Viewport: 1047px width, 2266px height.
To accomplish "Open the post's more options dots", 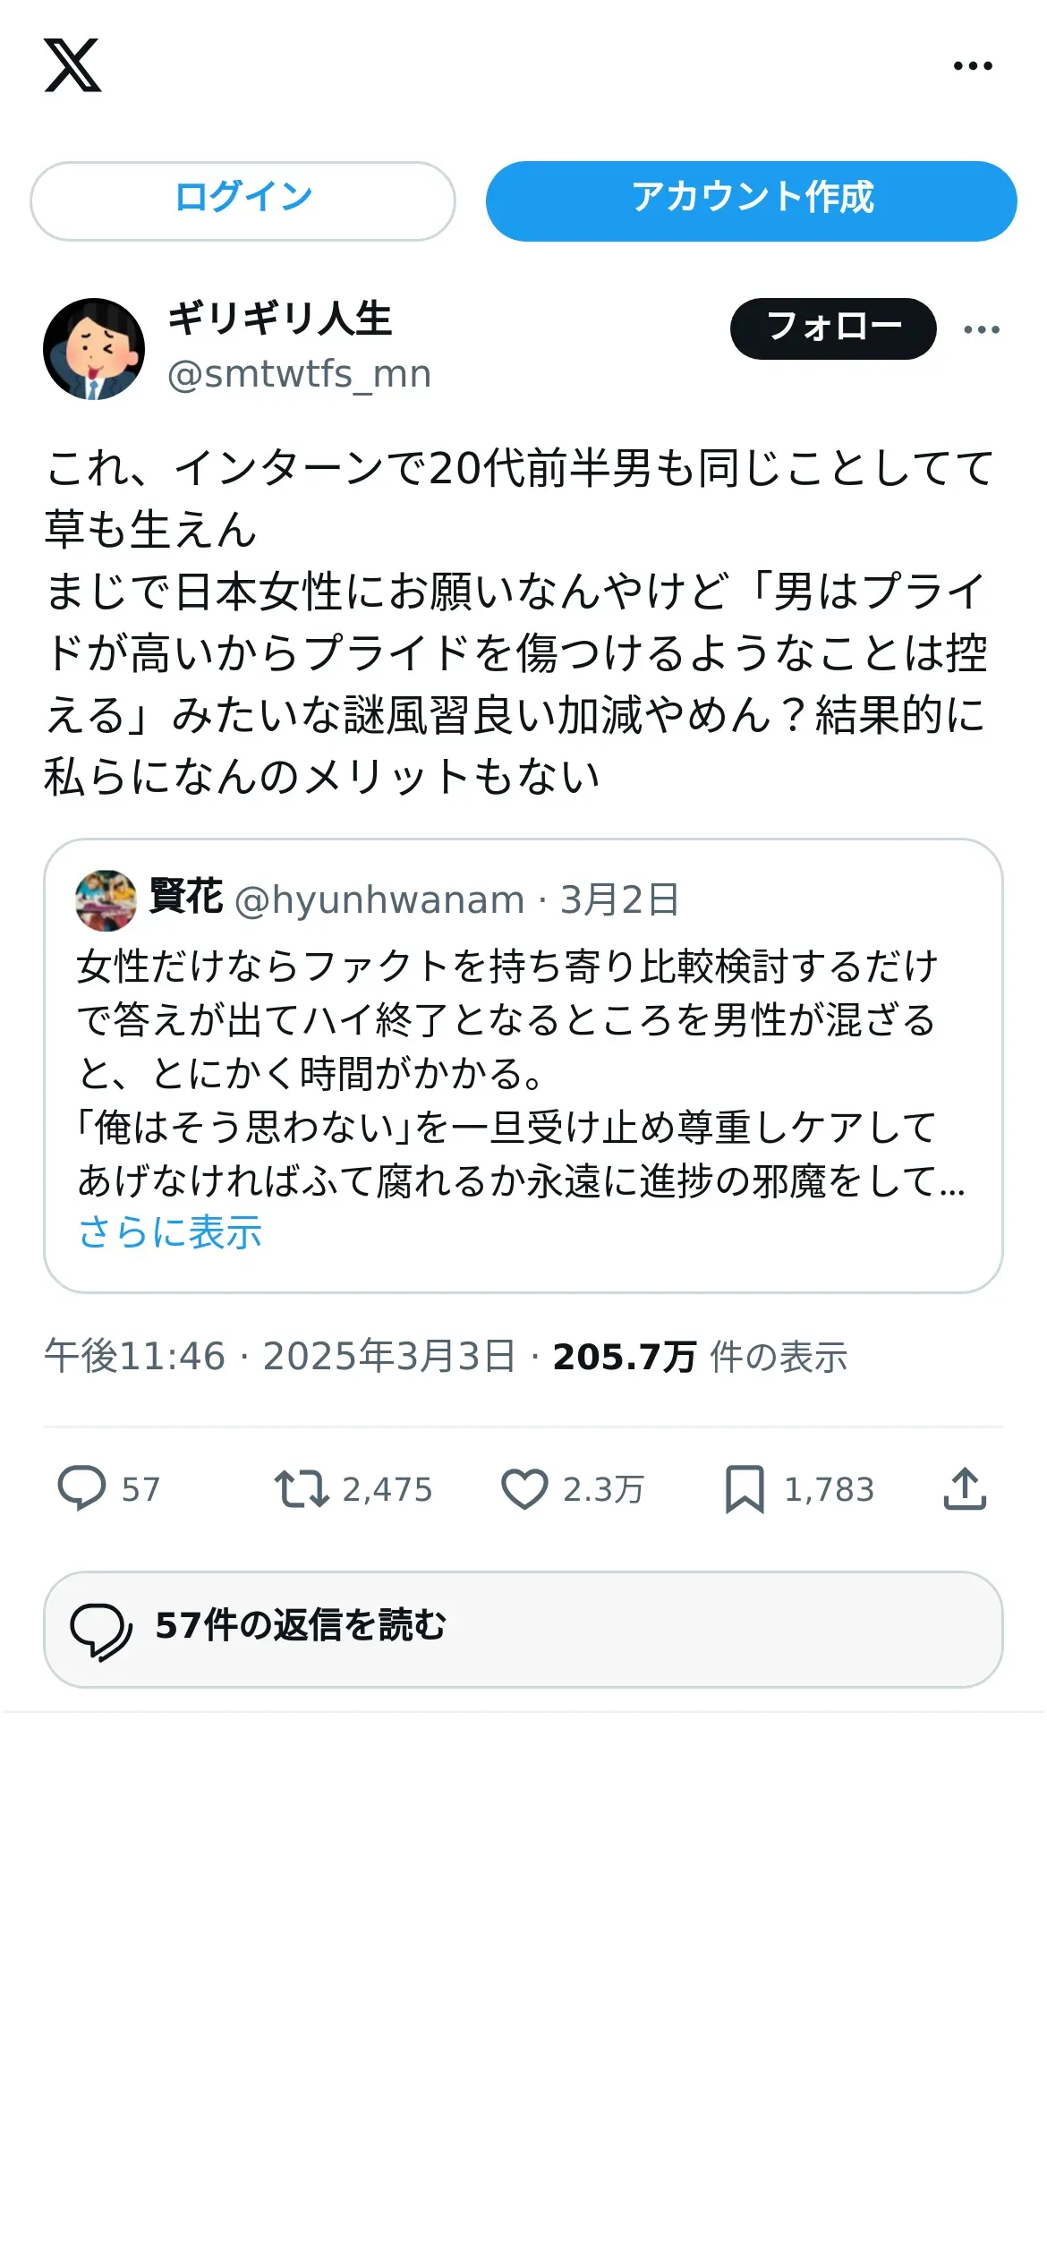I will tap(982, 329).
